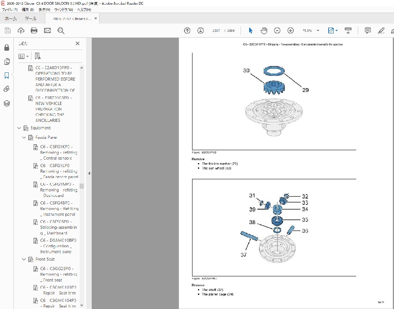The width and height of the screenshot is (394, 309).
Task: Open the Edit menu
Action: click(28, 9)
